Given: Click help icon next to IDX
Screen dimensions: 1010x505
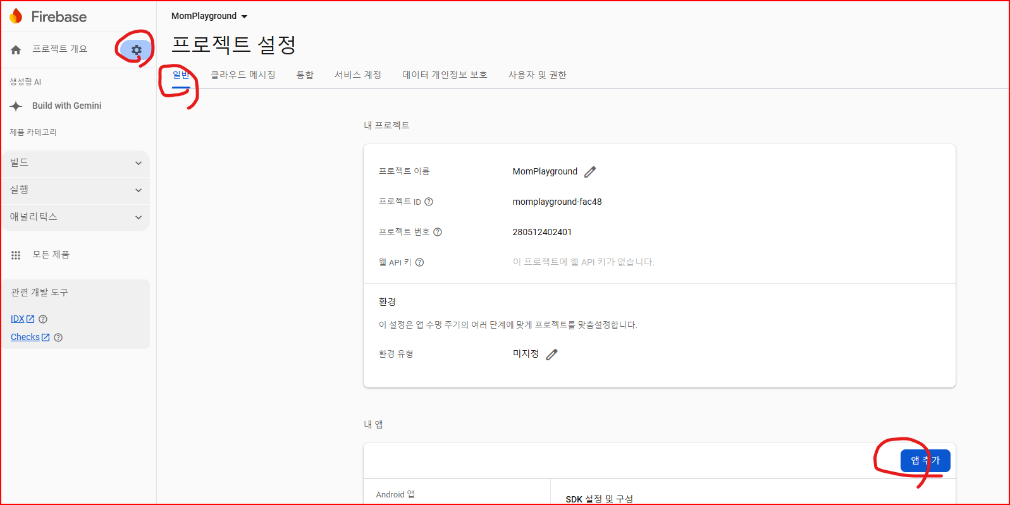Looking at the screenshot, I should pos(43,319).
